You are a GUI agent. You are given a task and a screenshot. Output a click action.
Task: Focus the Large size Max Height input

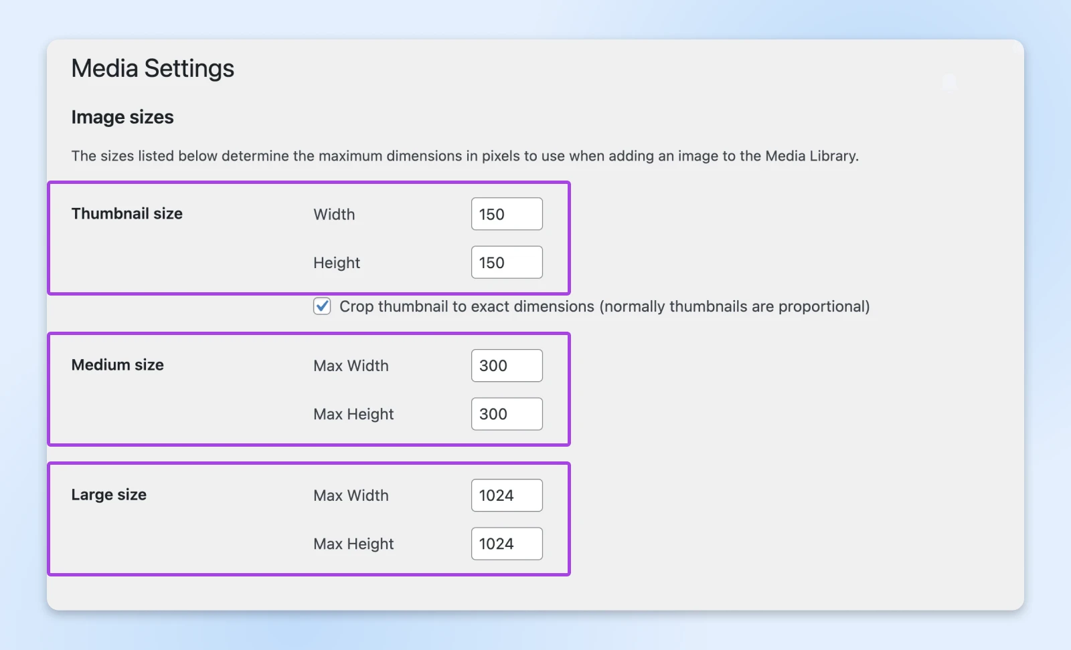(507, 544)
